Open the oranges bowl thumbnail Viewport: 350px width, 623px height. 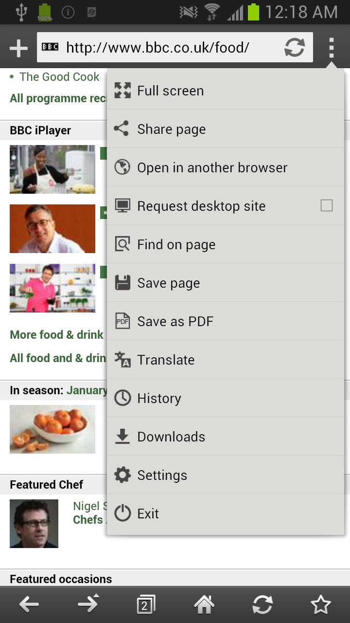tap(52, 429)
